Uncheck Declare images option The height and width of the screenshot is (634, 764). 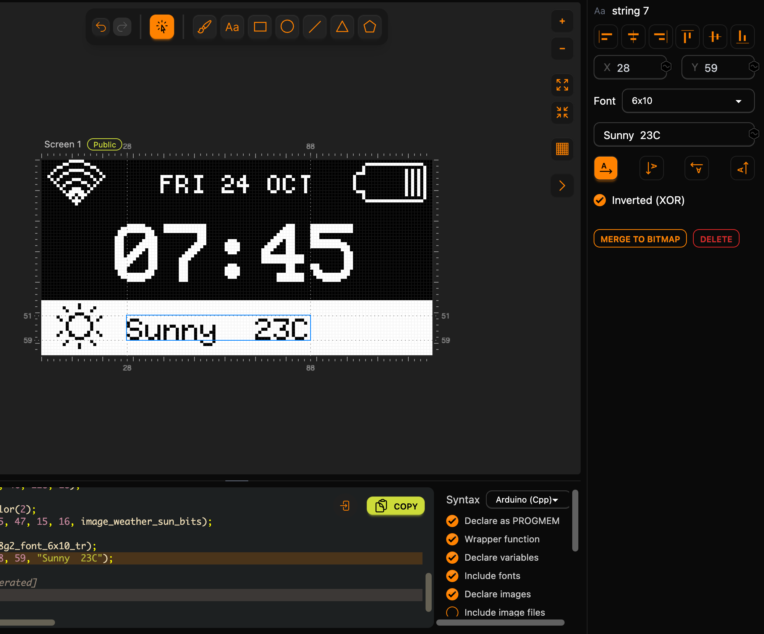point(452,594)
